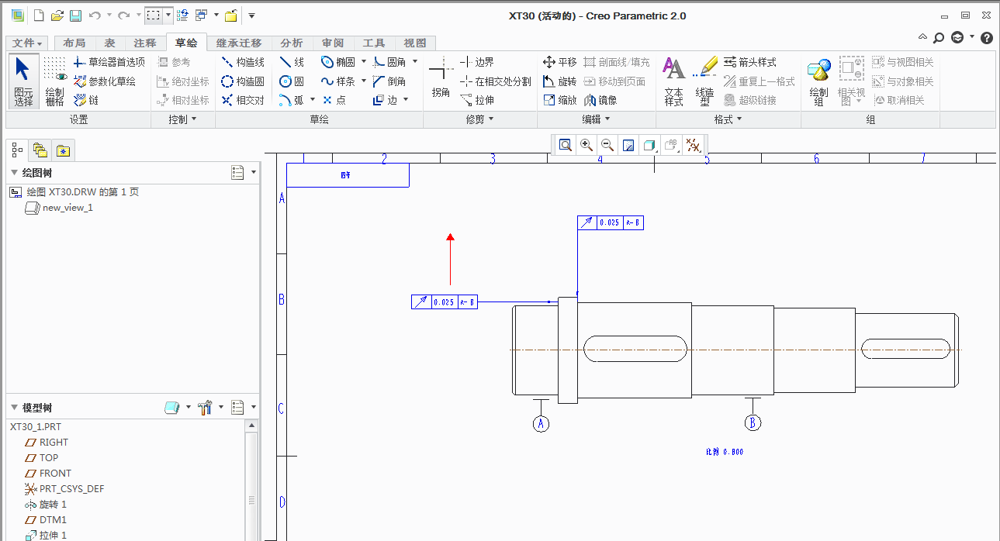
Task: Select new_view_1 in the drawing tree
Action: coord(59,208)
